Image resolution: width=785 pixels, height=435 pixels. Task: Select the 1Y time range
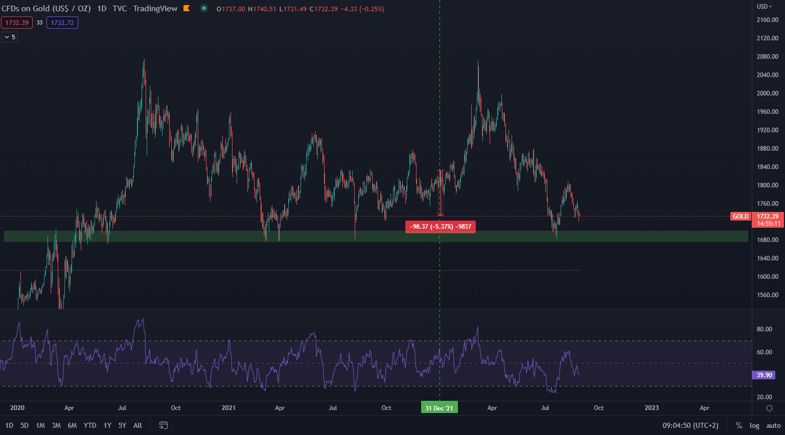click(107, 425)
